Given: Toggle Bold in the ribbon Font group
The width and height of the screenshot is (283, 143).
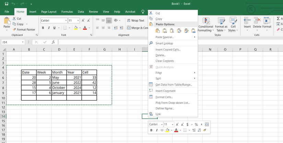Looking at the screenshot, I should 43,28.
